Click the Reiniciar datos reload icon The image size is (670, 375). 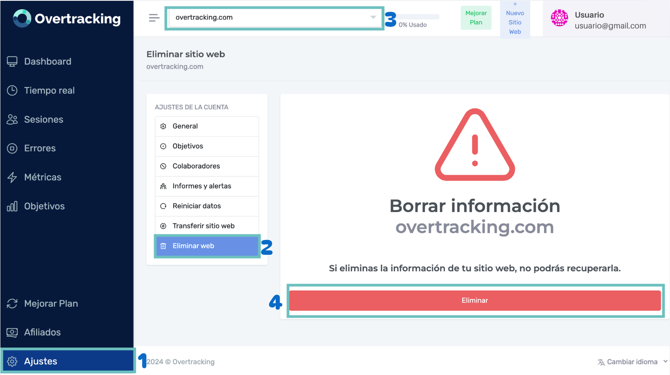pyautogui.click(x=163, y=206)
